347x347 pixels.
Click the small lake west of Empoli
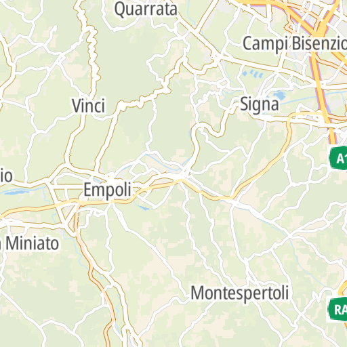point(15,192)
